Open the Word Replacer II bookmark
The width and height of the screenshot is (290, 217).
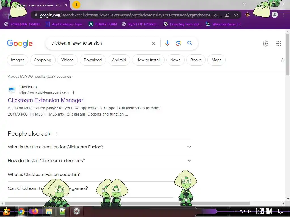pyautogui.click(x=223, y=24)
